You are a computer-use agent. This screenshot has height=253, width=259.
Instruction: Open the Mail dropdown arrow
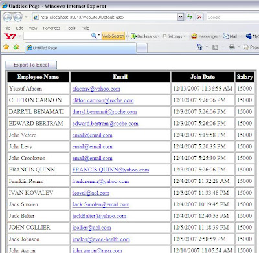[242, 36]
